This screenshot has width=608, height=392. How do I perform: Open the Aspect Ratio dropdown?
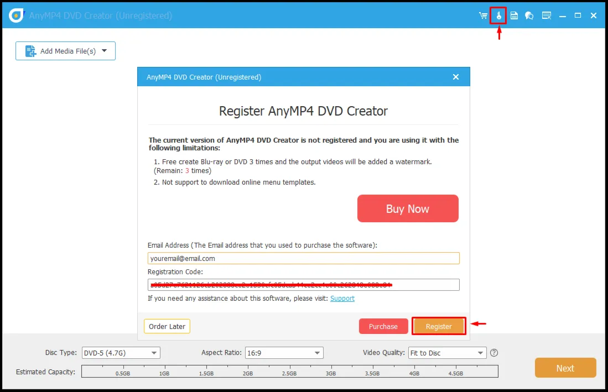pyautogui.click(x=284, y=353)
